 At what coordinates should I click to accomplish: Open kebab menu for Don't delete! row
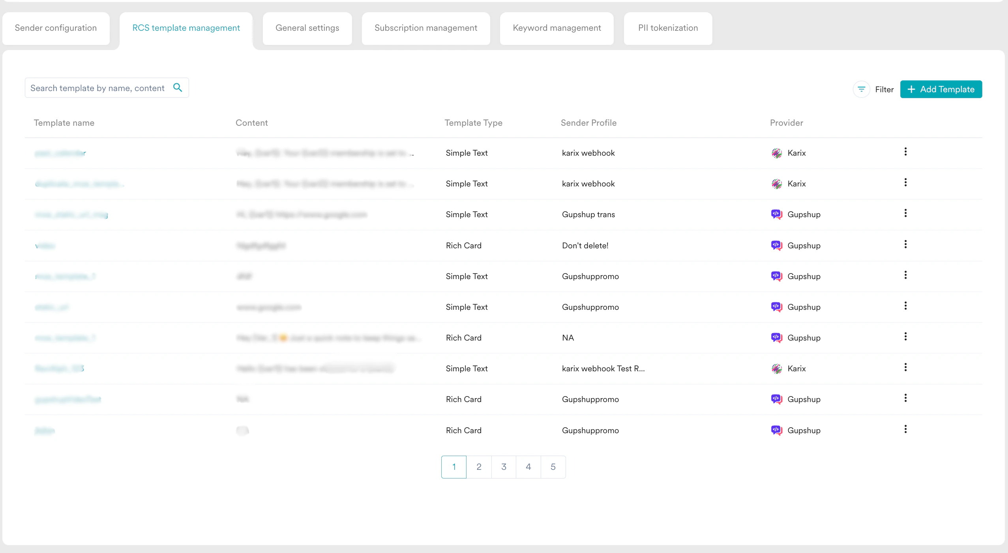pos(905,244)
